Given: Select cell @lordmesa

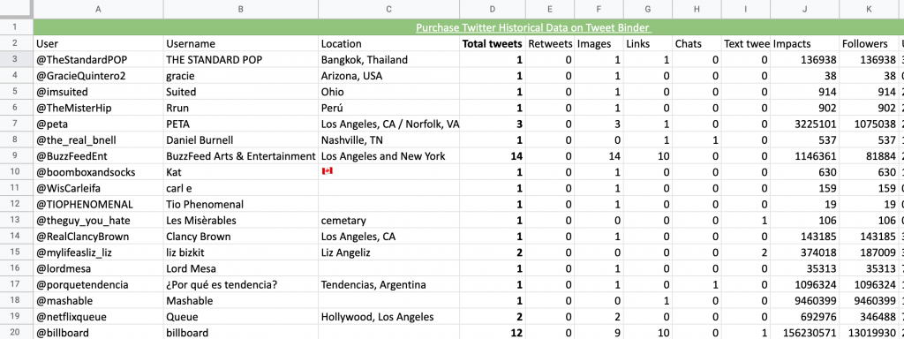Looking at the screenshot, I should click(98, 268).
